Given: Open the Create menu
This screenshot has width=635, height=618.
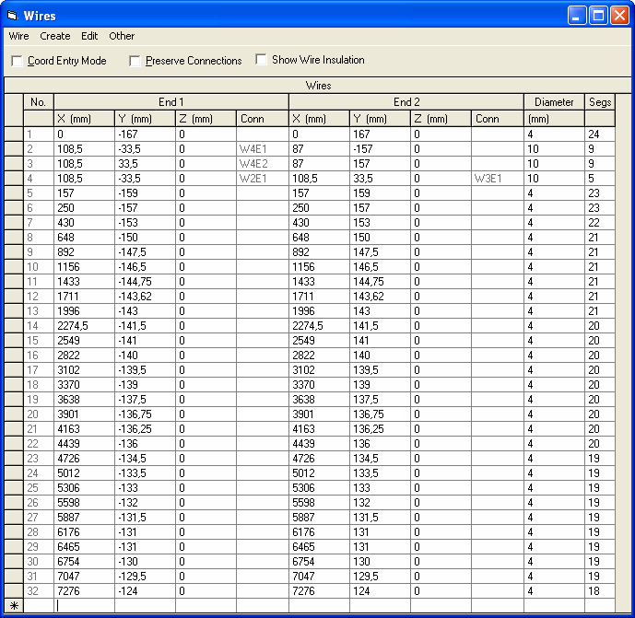Looking at the screenshot, I should coord(55,36).
